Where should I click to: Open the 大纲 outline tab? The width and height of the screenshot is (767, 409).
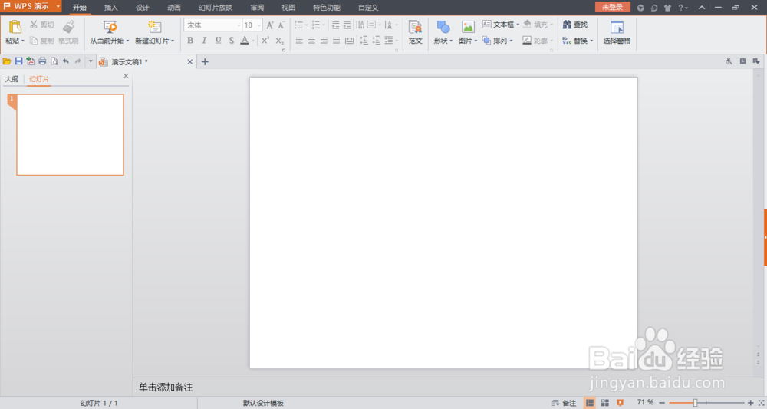click(x=12, y=79)
